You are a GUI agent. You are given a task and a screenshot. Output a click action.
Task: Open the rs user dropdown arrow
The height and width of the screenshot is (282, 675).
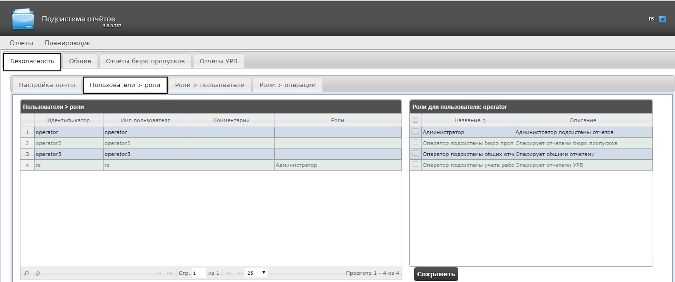pos(663,19)
